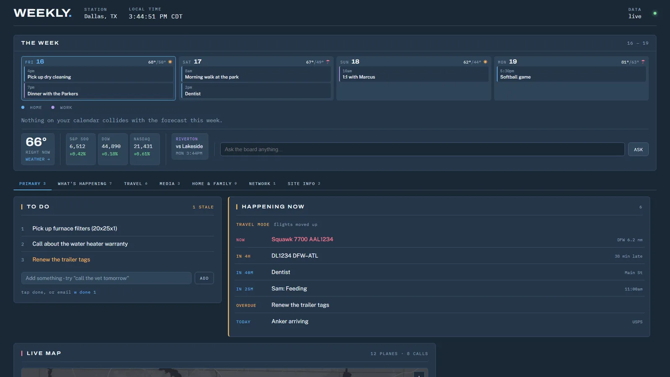
Task: Open 'Pick up dry cleaning' event
Action: pos(99,75)
